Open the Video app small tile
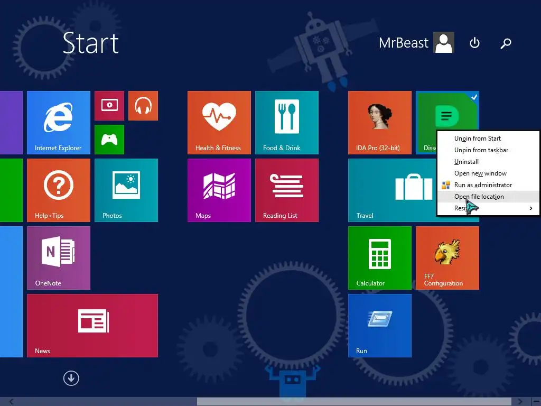 pyautogui.click(x=109, y=106)
